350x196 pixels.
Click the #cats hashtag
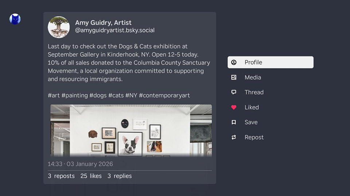116,95
